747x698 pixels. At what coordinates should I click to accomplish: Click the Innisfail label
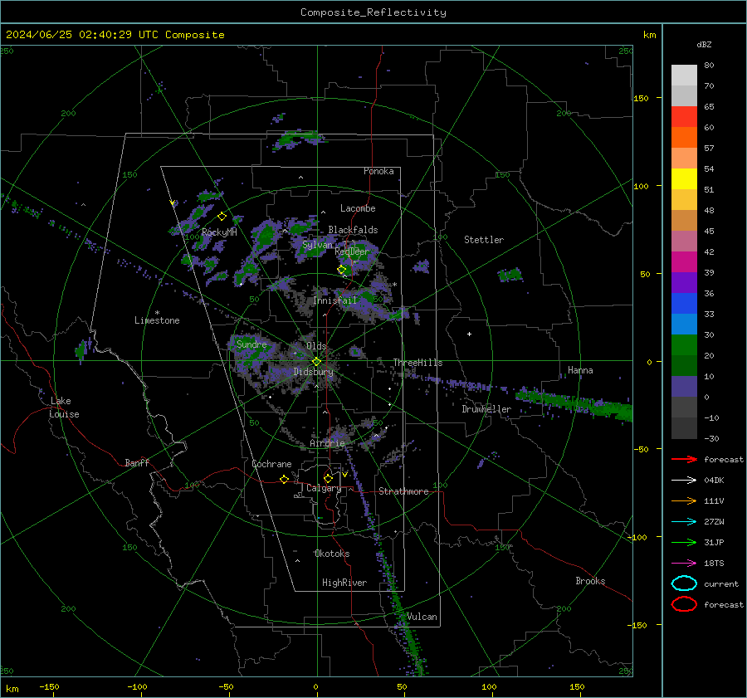(334, 300)
